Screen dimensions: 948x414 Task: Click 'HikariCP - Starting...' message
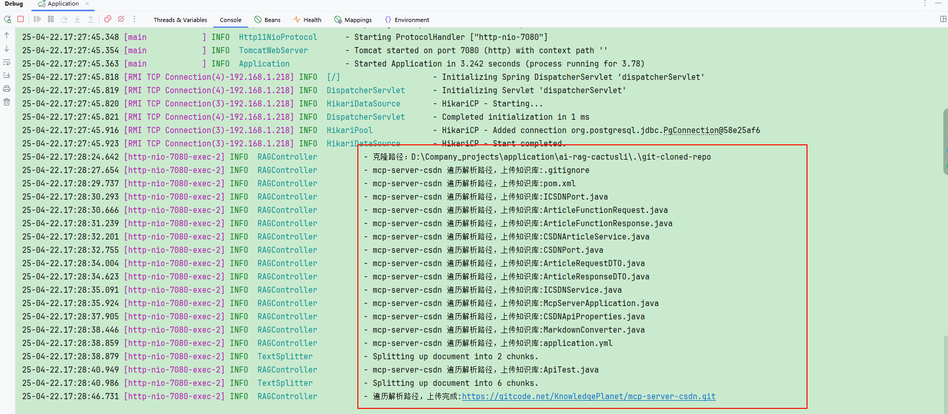pyautogui.click(x=492, y=104)
